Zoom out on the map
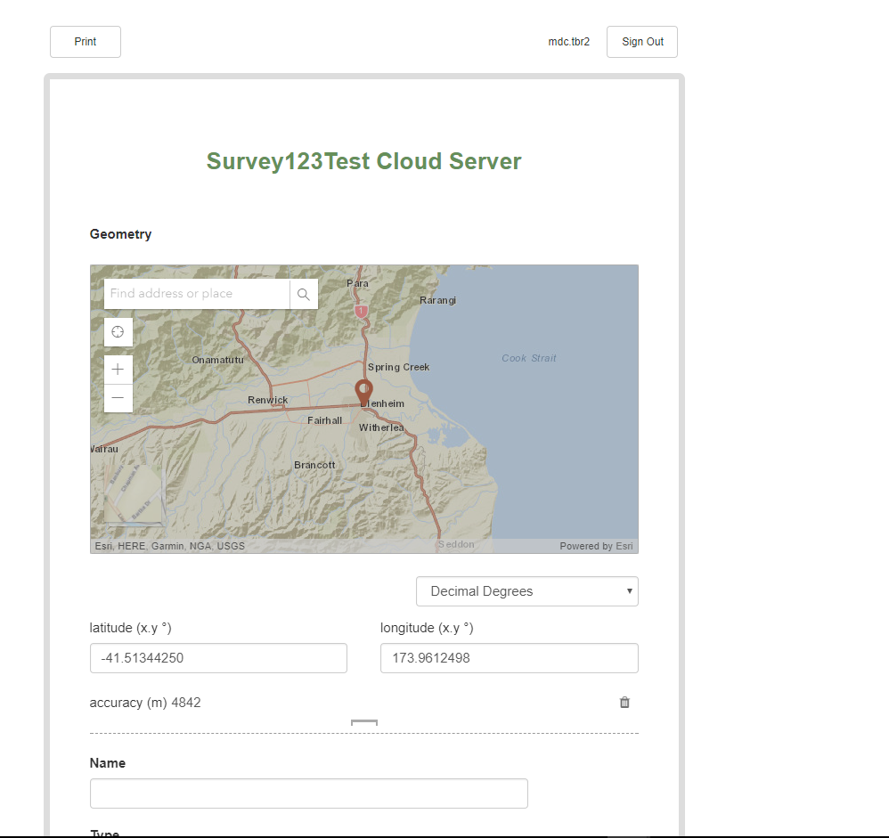This screenshot has height=838, width=889. pyautogui.click(x=118, y=398)
